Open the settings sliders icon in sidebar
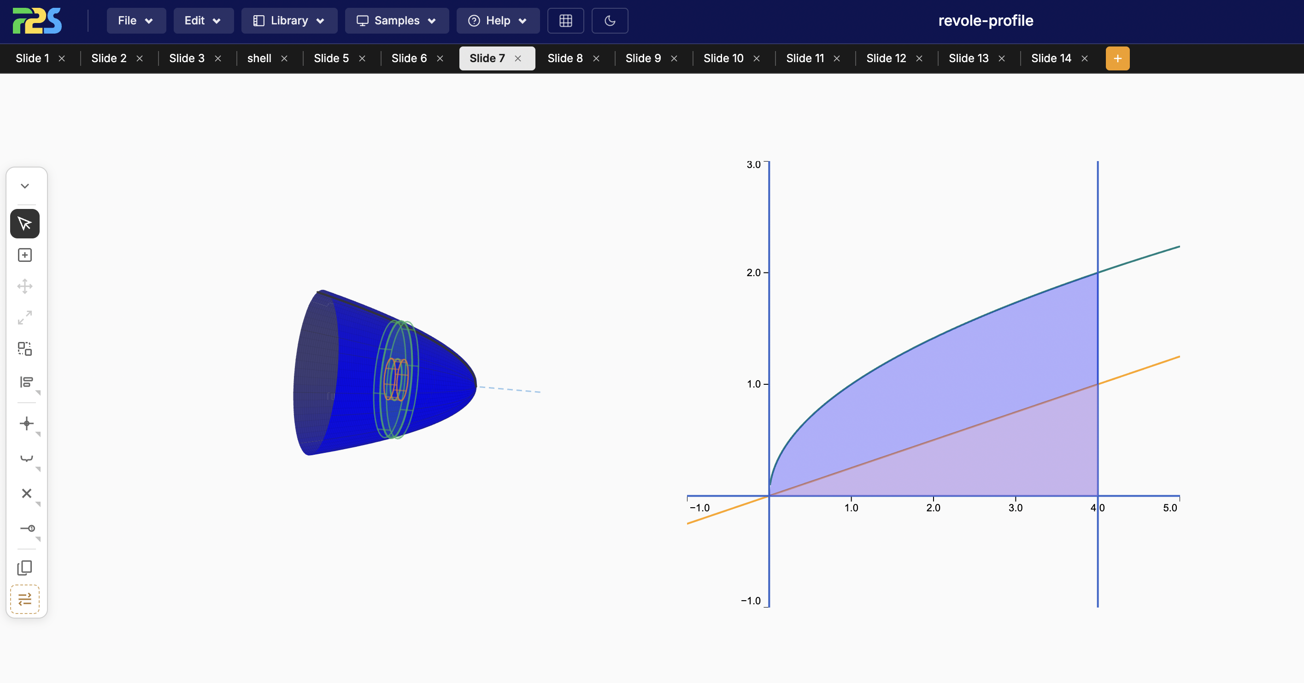1304x683 pixels. coord(25,599)
